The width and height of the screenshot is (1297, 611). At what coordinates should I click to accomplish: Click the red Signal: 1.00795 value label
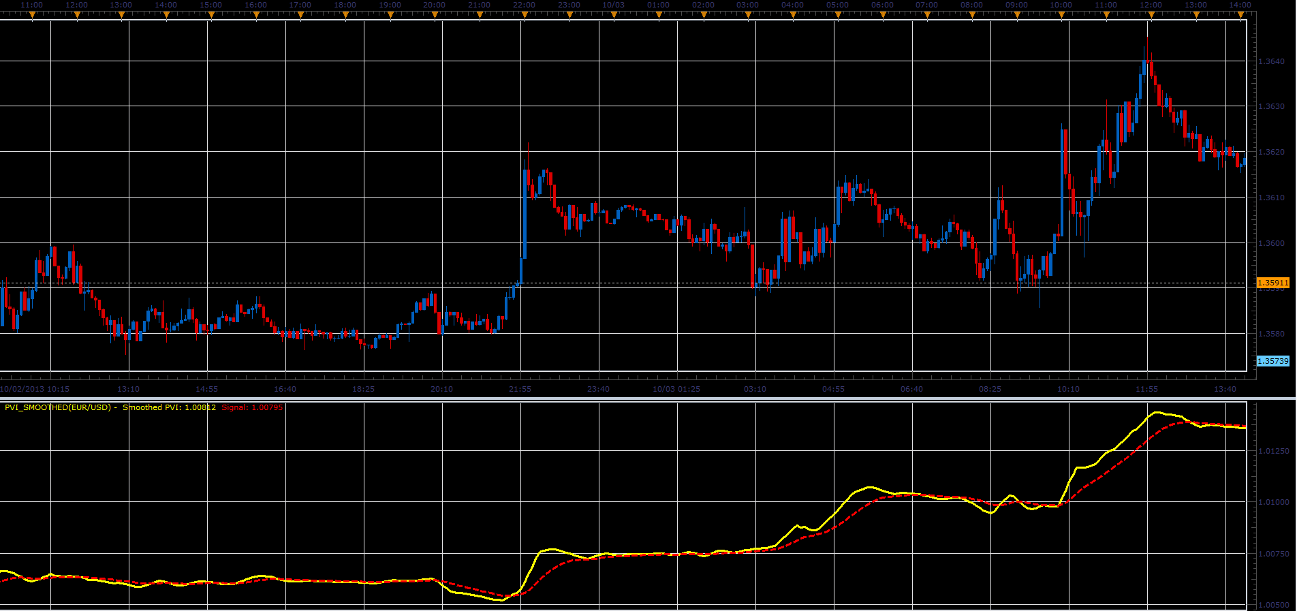pos(252,407)
